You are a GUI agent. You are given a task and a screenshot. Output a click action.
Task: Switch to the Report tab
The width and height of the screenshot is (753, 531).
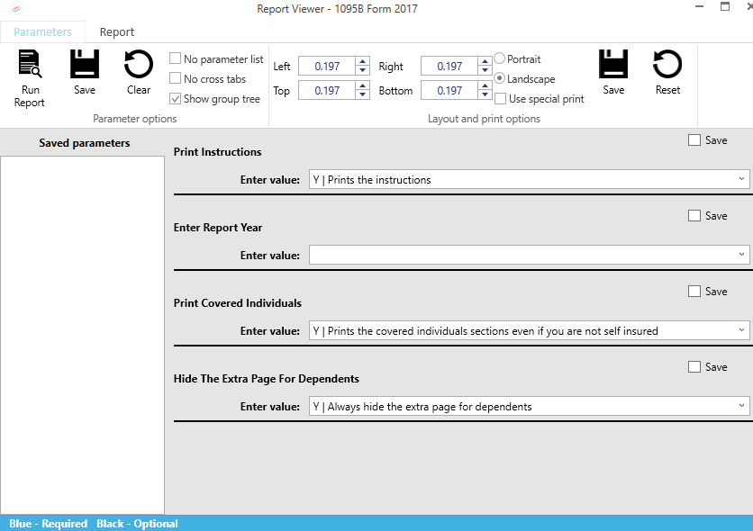(117, 31)
